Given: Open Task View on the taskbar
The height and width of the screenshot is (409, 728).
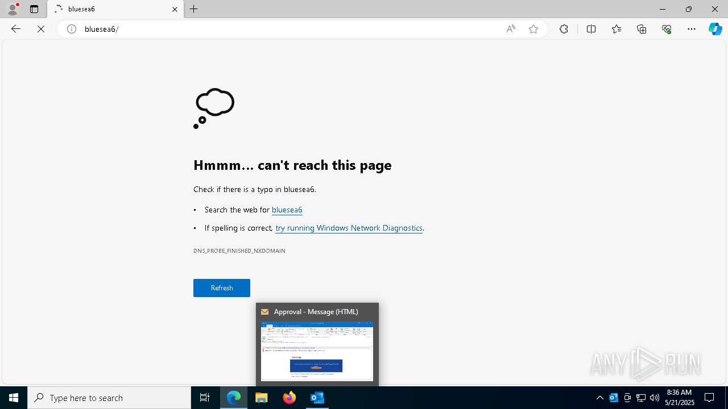Looking at the screenshot, I should 205,398.
